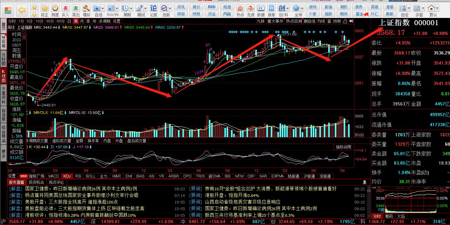Open news headline about 券商10月金股
This screenshot has height=225, width=450.
click(270, 189)
